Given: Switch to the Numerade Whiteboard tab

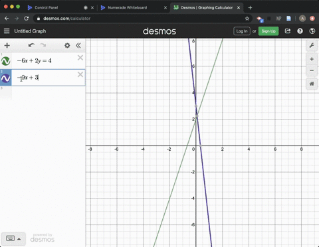Looking at the screenshot, I should pos(128,7).
